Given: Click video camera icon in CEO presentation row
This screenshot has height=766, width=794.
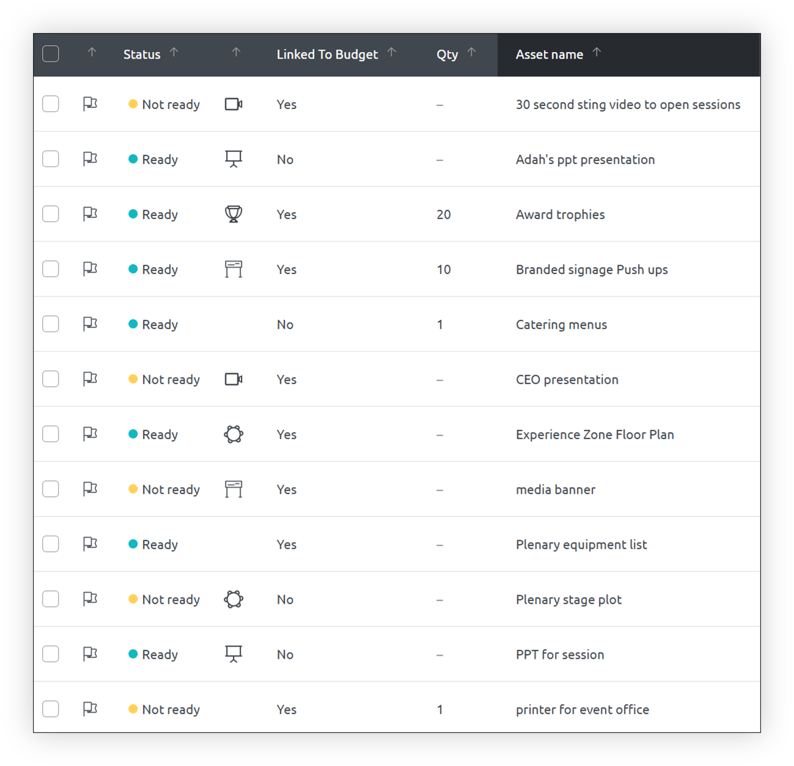Looking at the screenshot, I should (233, 379).
